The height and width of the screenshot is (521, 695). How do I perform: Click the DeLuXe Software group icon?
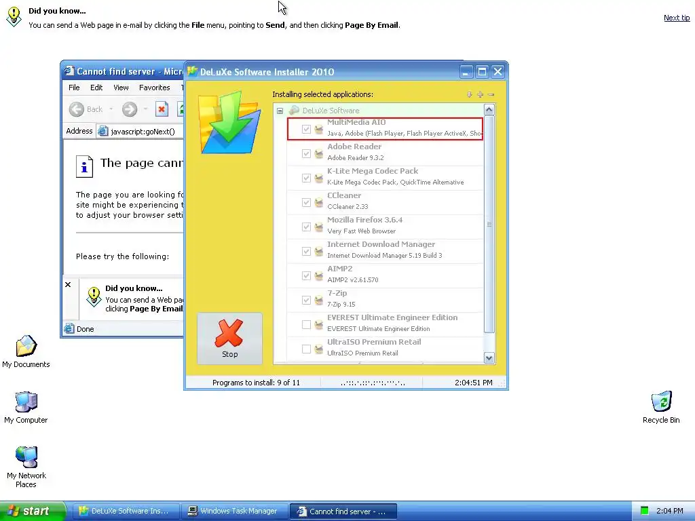293,111
